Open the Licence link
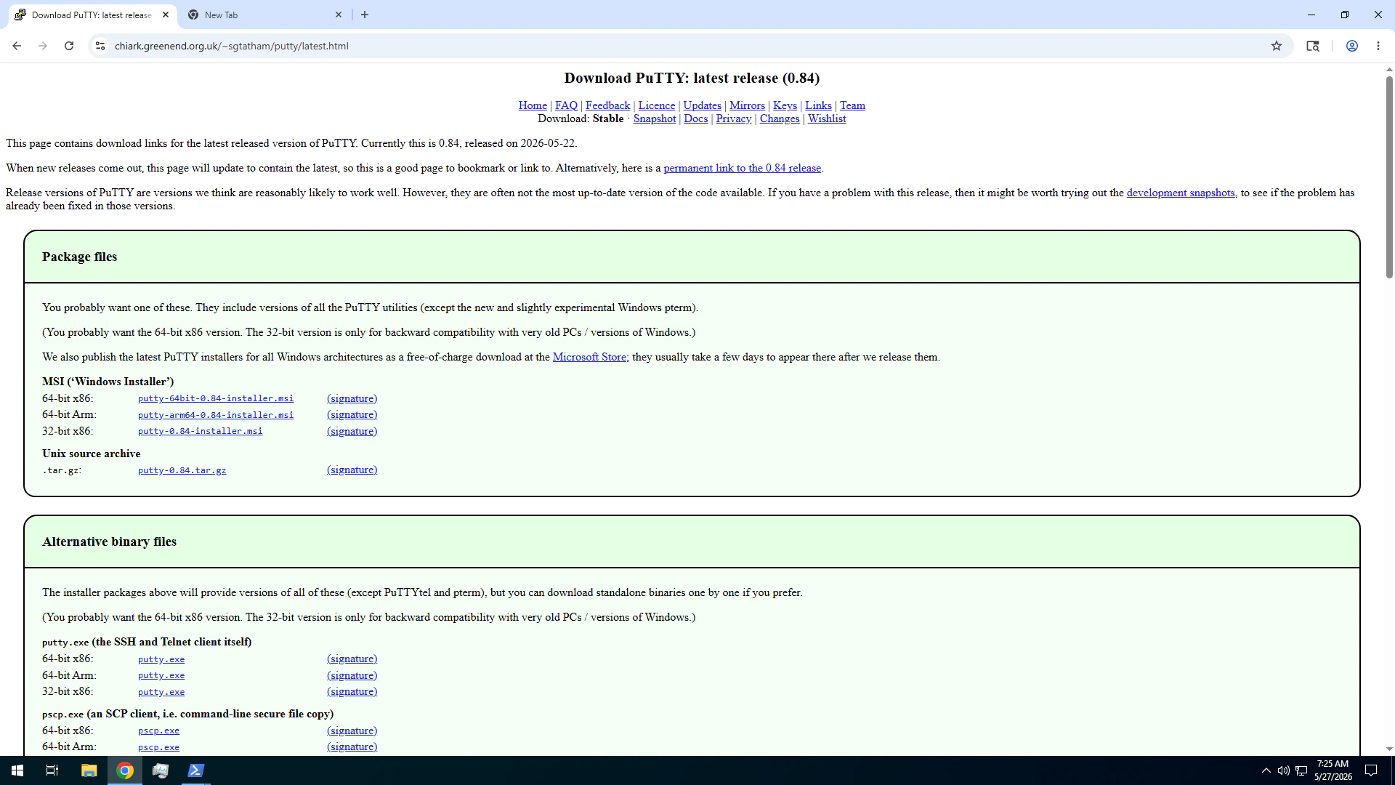This screenshot has width=1395, height=785. click(656, 105)
